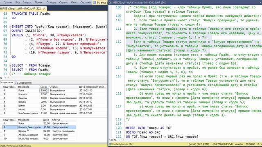262x147 pixels.
Task: Select the 13,00 price cell in the bottom grid
Action: (47, 135)
